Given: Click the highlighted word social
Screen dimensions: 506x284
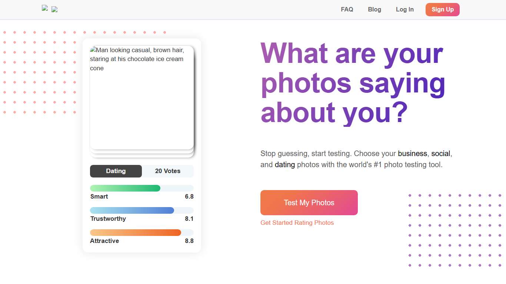Looking at the screenshot, I should coord(441,153).
